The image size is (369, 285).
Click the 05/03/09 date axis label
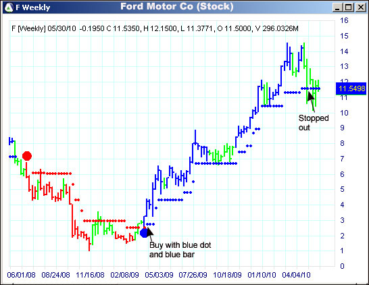click(x=159, y=275)
